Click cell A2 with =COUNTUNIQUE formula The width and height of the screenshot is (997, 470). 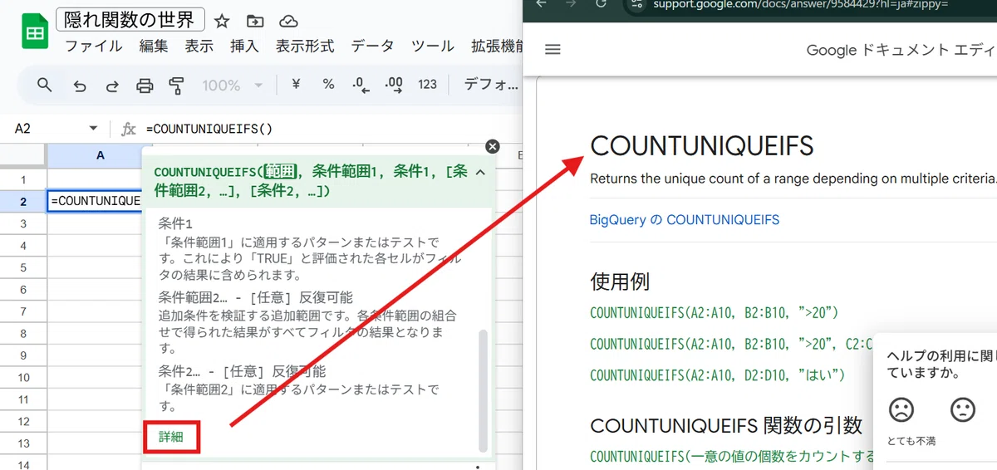click(x=95, y=201)
